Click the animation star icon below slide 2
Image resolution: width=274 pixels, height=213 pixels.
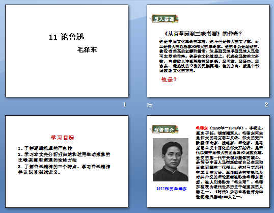(149, 105)
